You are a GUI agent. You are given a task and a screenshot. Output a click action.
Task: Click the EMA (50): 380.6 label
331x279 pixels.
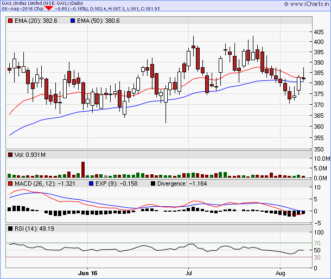coord(98,21)
